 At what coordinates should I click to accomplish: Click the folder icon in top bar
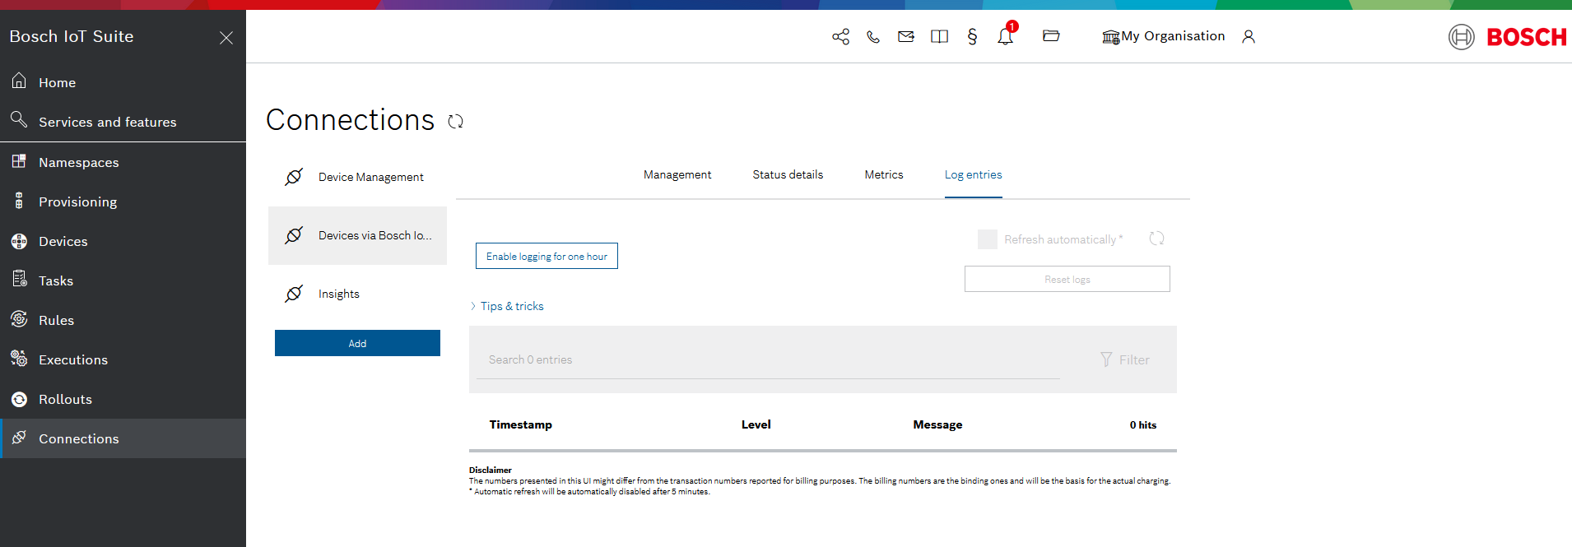point(1051,35)
